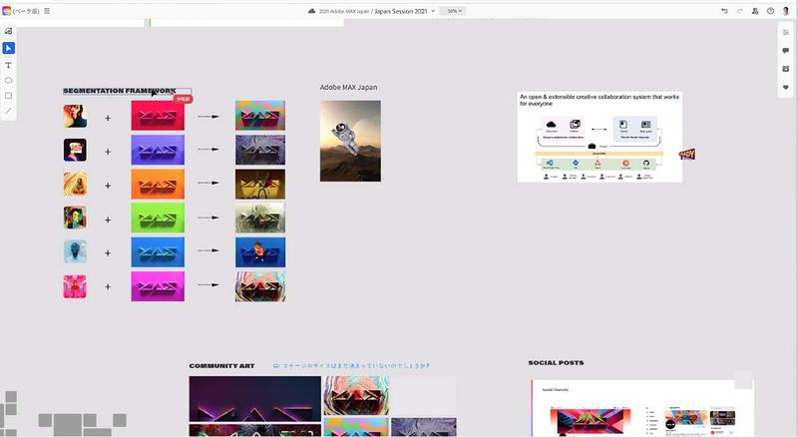Select the green MAX logo tile
Image resolution: width=798 pixels, height=437 pixels.
(158, 218)
